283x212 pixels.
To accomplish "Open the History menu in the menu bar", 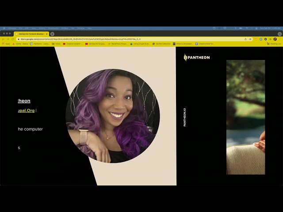I will pyautogui.click(x=42, y=28).
